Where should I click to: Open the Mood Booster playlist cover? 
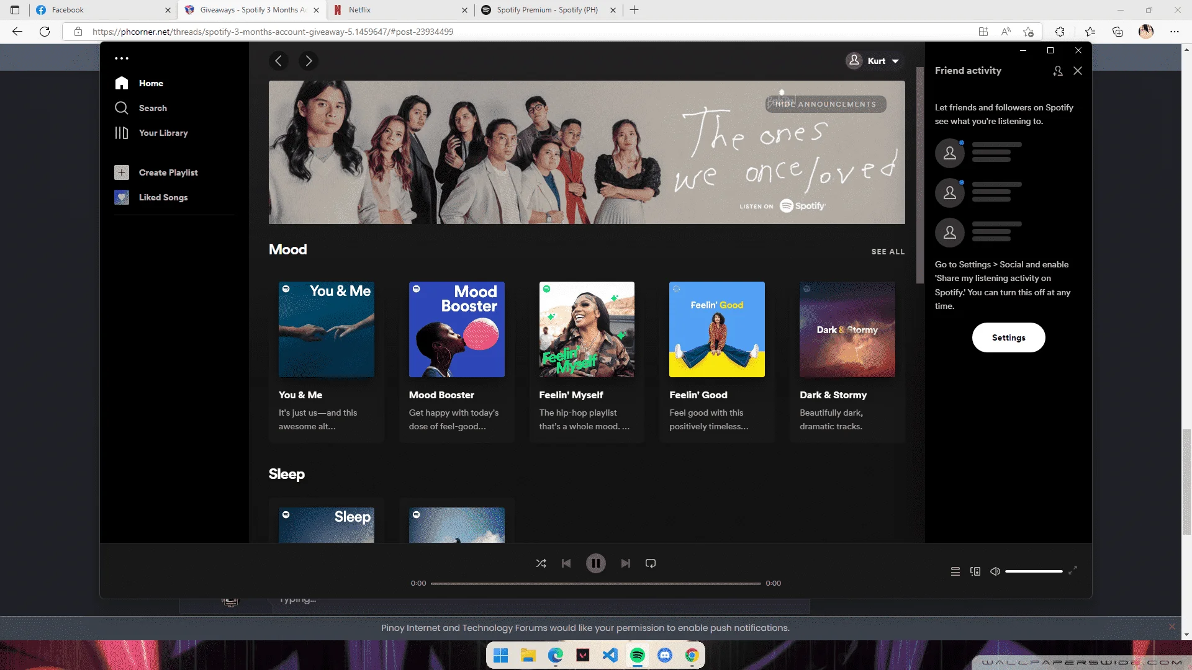coord(457,329)
